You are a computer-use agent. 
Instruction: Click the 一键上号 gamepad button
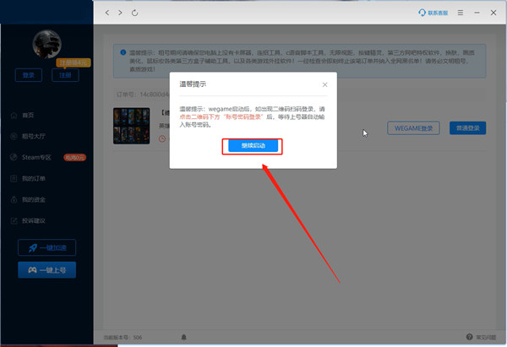click(x=46, y=270)
